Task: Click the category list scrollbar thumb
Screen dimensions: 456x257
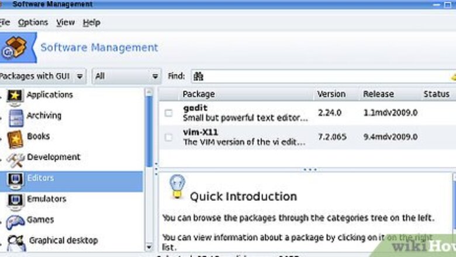Action: coord(149,131)
